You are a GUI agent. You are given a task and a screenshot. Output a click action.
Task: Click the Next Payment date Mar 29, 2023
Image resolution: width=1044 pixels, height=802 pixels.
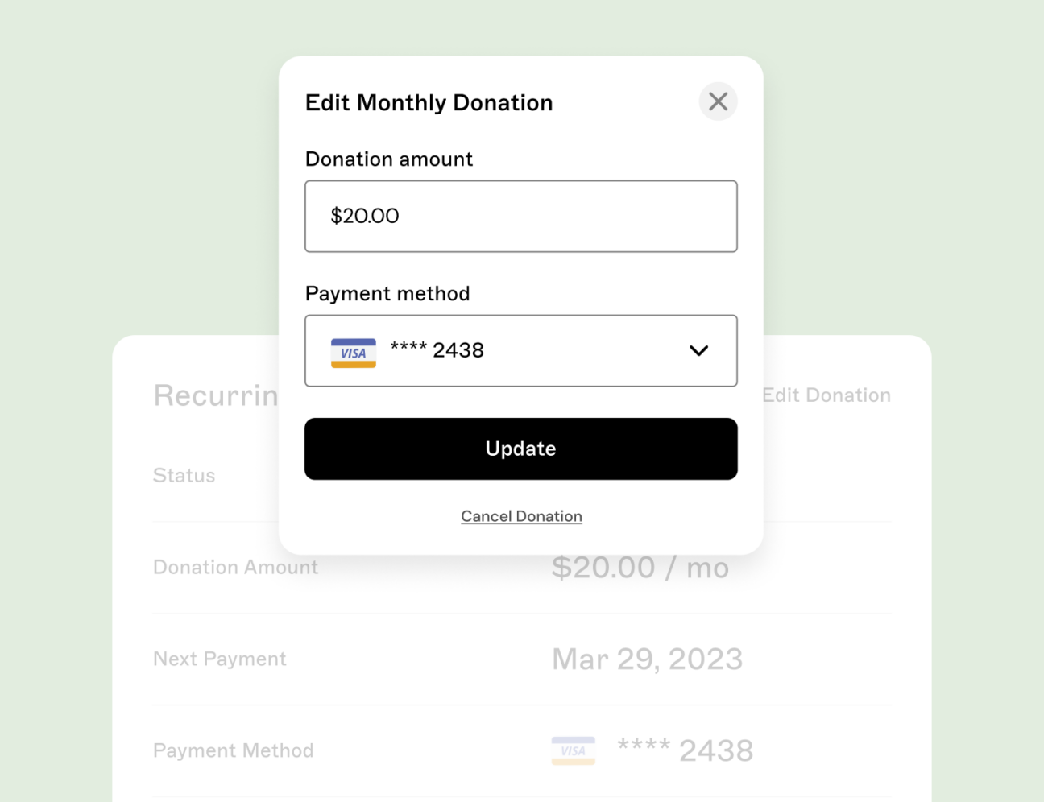[x=647, y=659]
